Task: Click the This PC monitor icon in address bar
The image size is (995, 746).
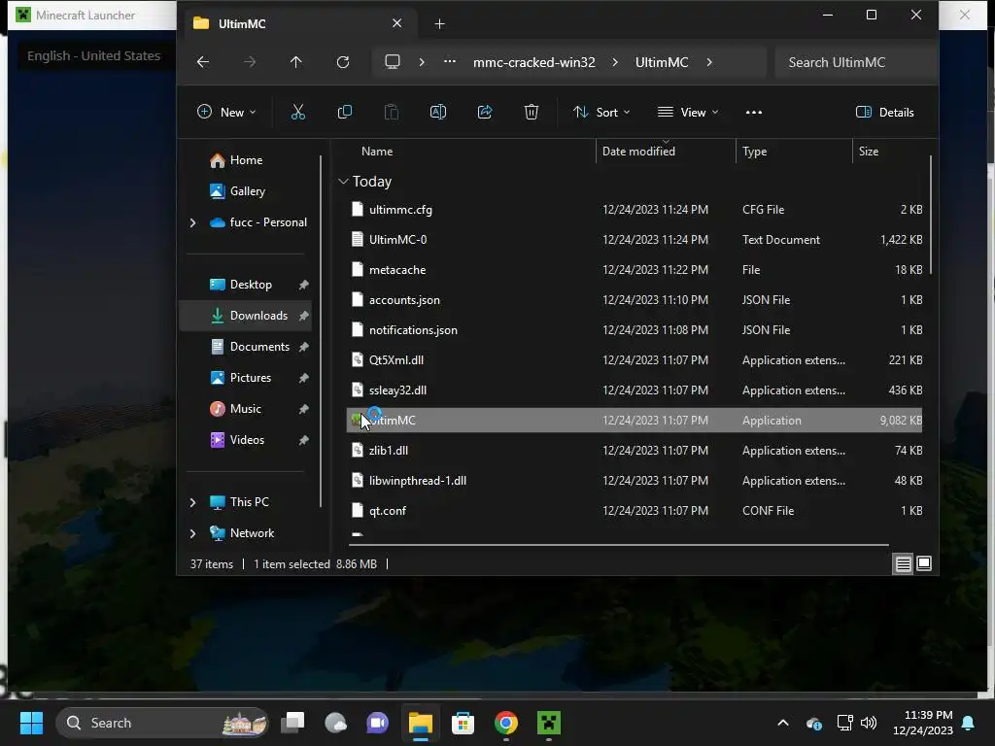Action: pyautogui.click(x=393, y=62)
